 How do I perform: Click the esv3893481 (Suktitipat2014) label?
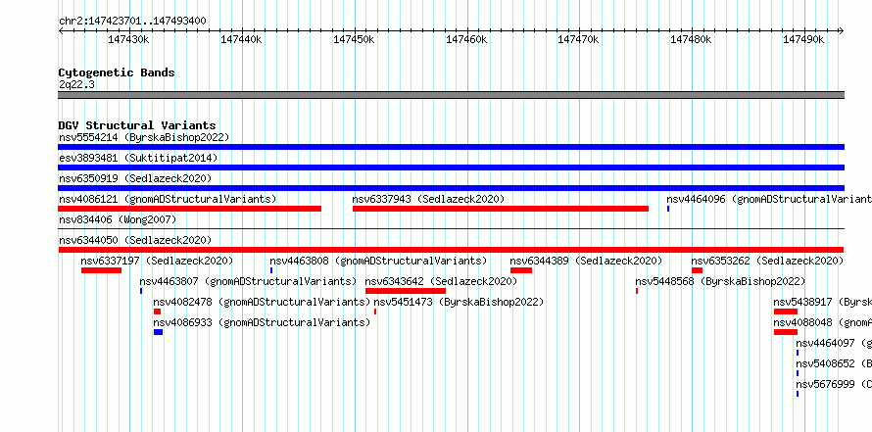pyautogui.click(x=138, y=158)
